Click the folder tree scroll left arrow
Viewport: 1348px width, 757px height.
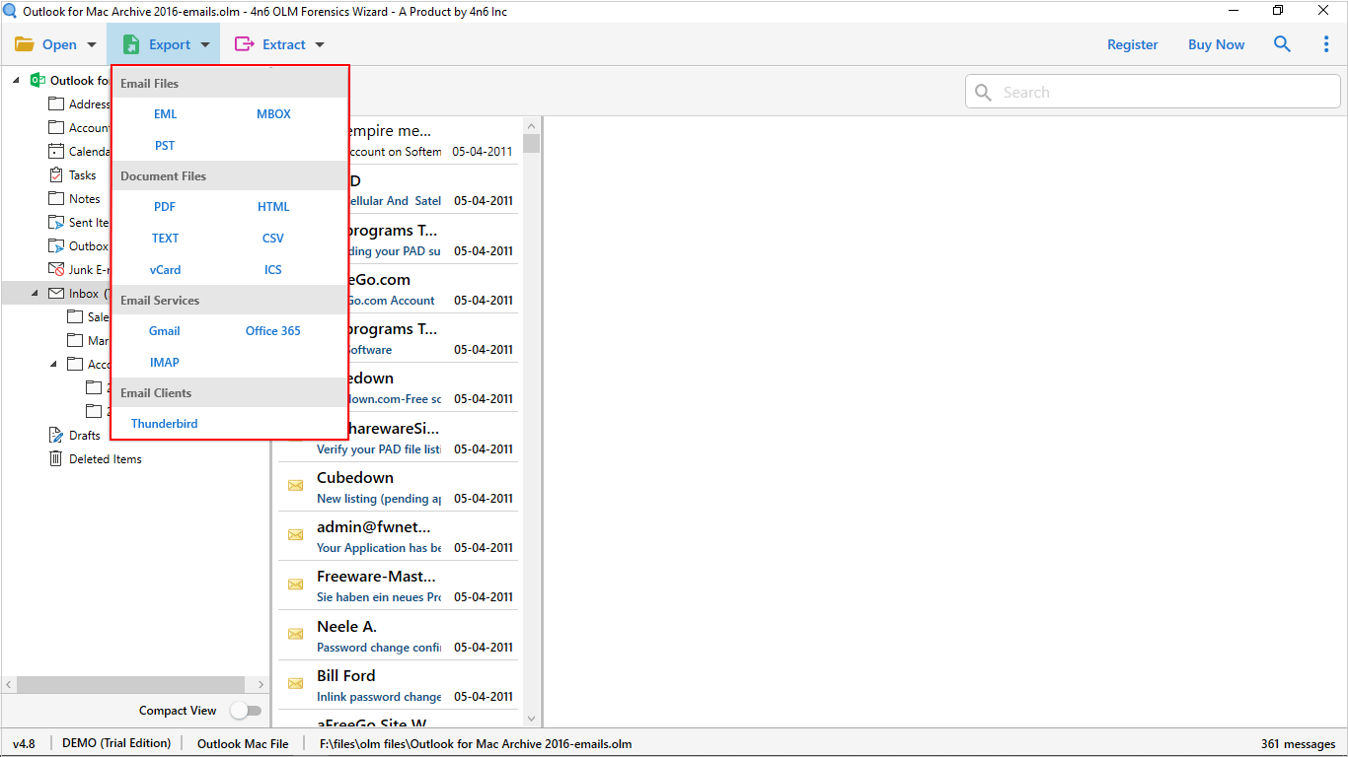(x=9, y=684)
